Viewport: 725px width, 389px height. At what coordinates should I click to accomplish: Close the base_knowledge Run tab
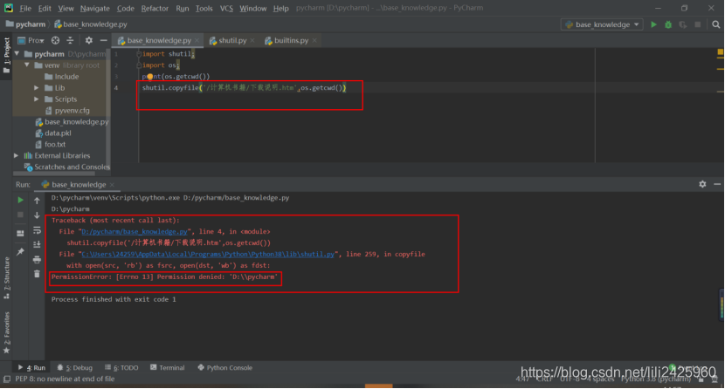[x=112, y=185]
